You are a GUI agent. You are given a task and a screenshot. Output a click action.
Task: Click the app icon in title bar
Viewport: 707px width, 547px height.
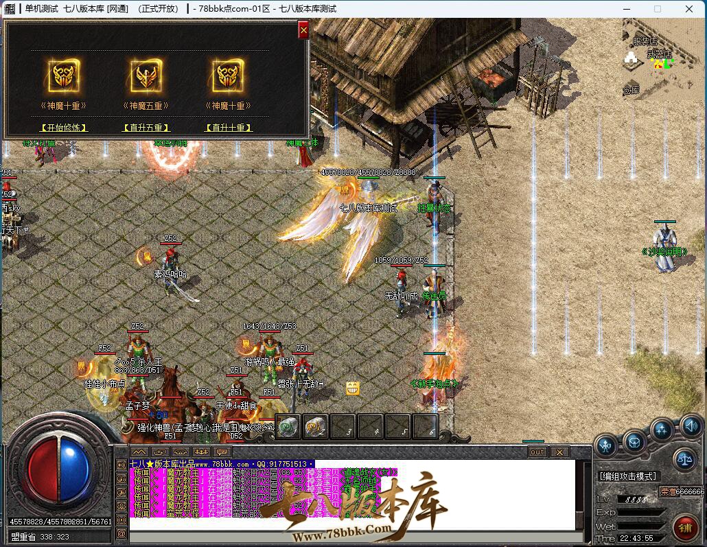(9, 9)
